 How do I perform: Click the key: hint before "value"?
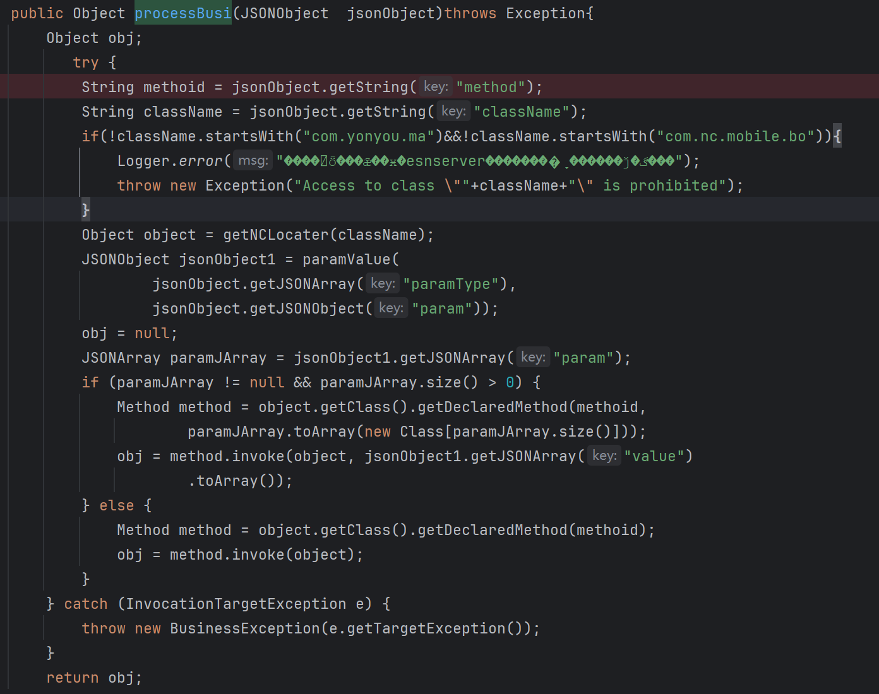[x=604, y=456]
